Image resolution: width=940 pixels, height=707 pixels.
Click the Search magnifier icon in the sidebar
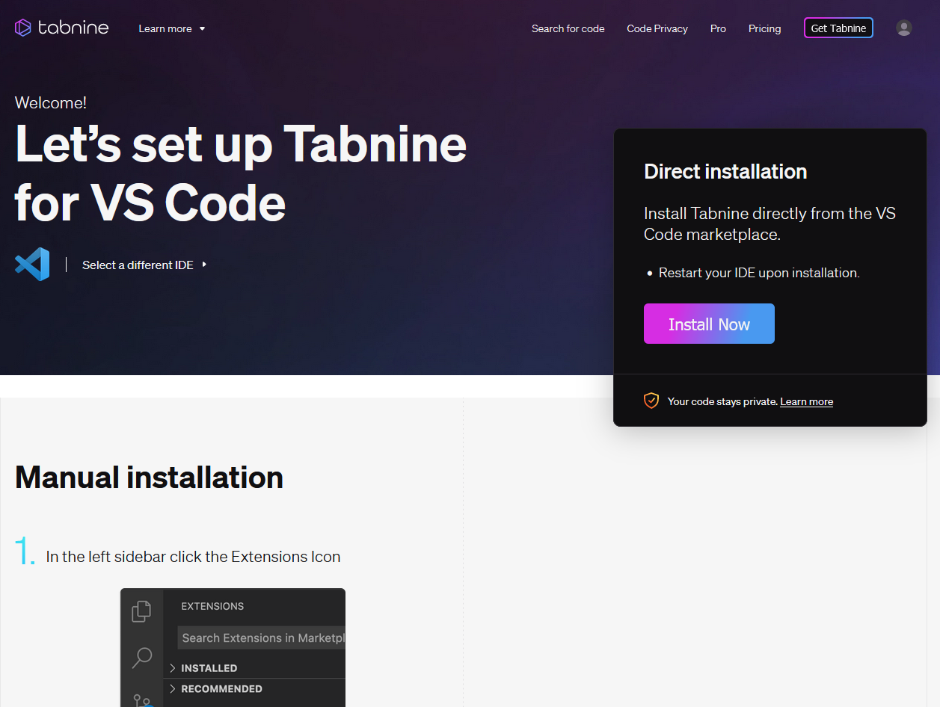tap(141, 658)
